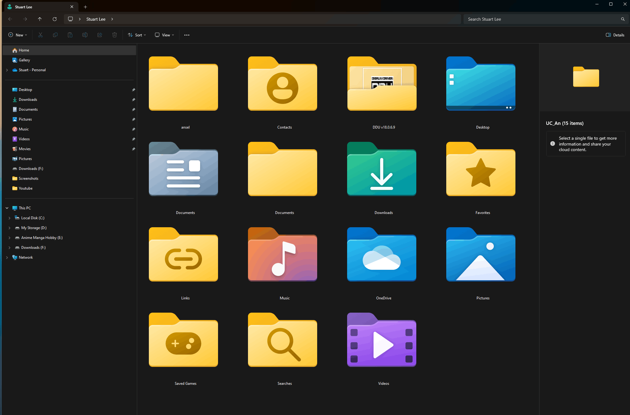
Task: Open the Sort dropdown menu
Action: point(137,35)
